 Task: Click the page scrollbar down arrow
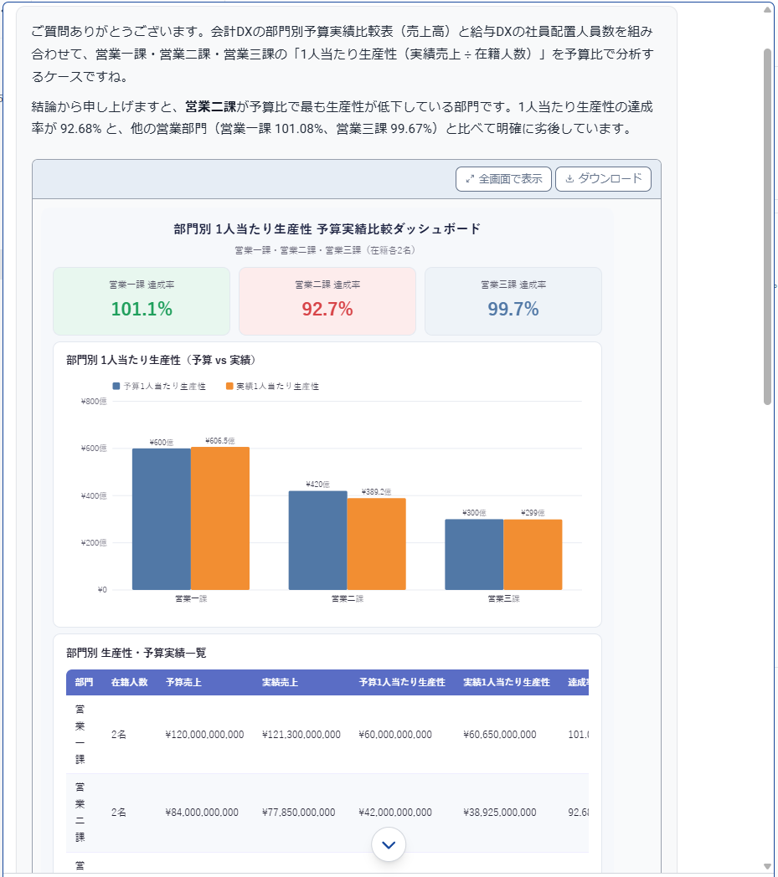[x=767, y=866]
